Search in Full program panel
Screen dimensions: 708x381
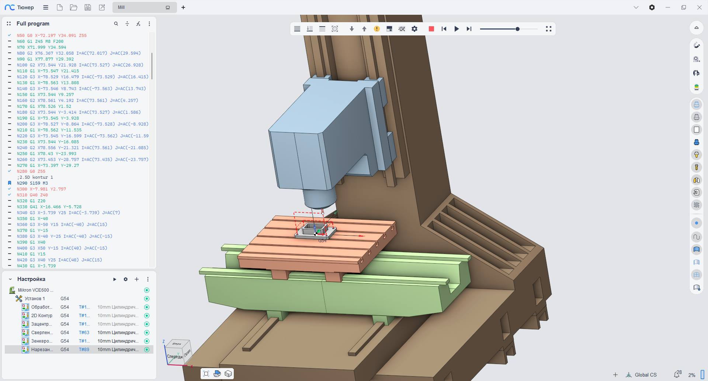pyautogui.click(x=116, y=24)
